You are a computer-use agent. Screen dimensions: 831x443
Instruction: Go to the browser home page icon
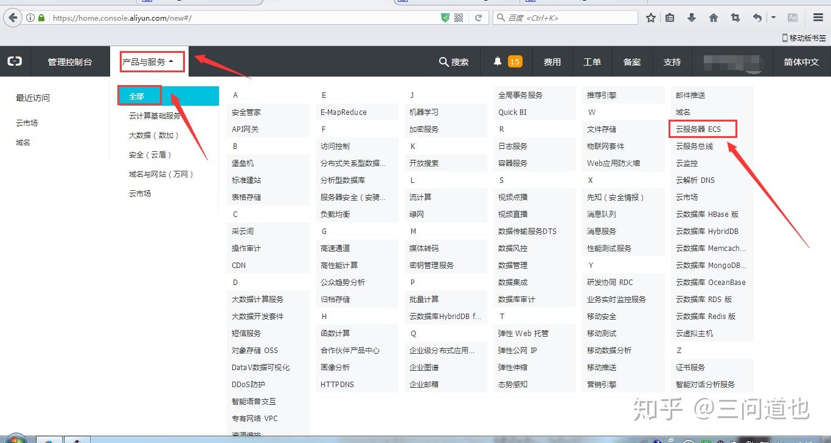click(714, 18)
